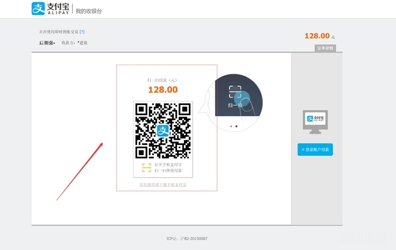This screenshot has width=396, height=250.
Task: Click the computer monitor Alipay icon
Action: pos(315,122)
